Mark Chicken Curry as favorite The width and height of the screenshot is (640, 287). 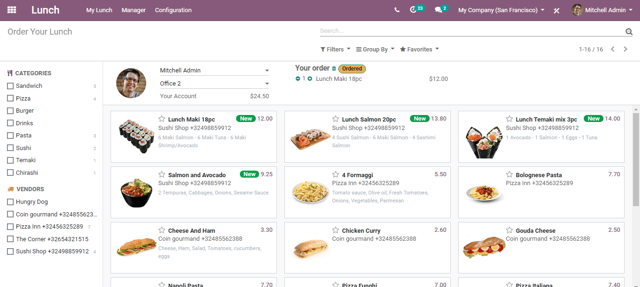pos(335,230)
